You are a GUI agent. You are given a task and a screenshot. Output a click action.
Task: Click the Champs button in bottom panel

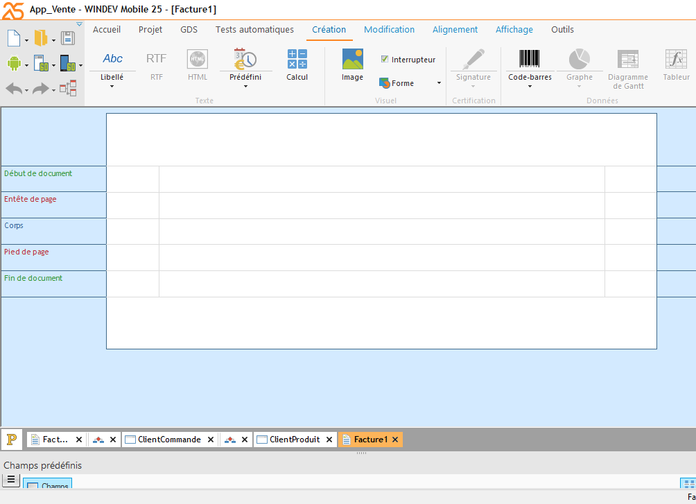tap(47, 485)
